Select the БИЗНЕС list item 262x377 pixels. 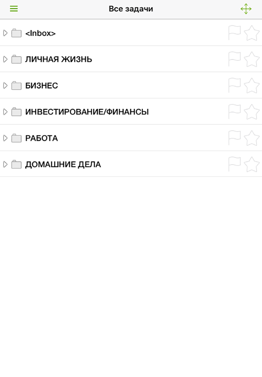point(131,85)
